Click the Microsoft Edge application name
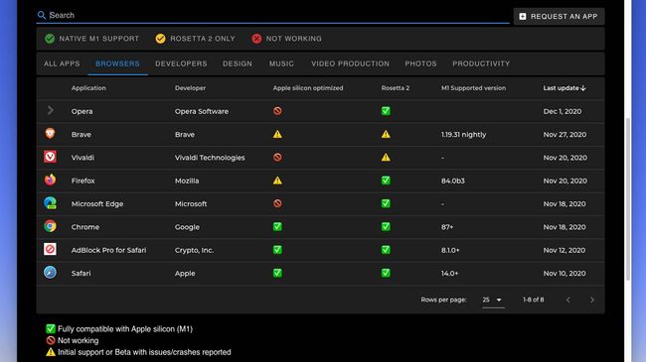Image resolution: width=646 pixels, height=362 pixels. (x=97, y=203)
